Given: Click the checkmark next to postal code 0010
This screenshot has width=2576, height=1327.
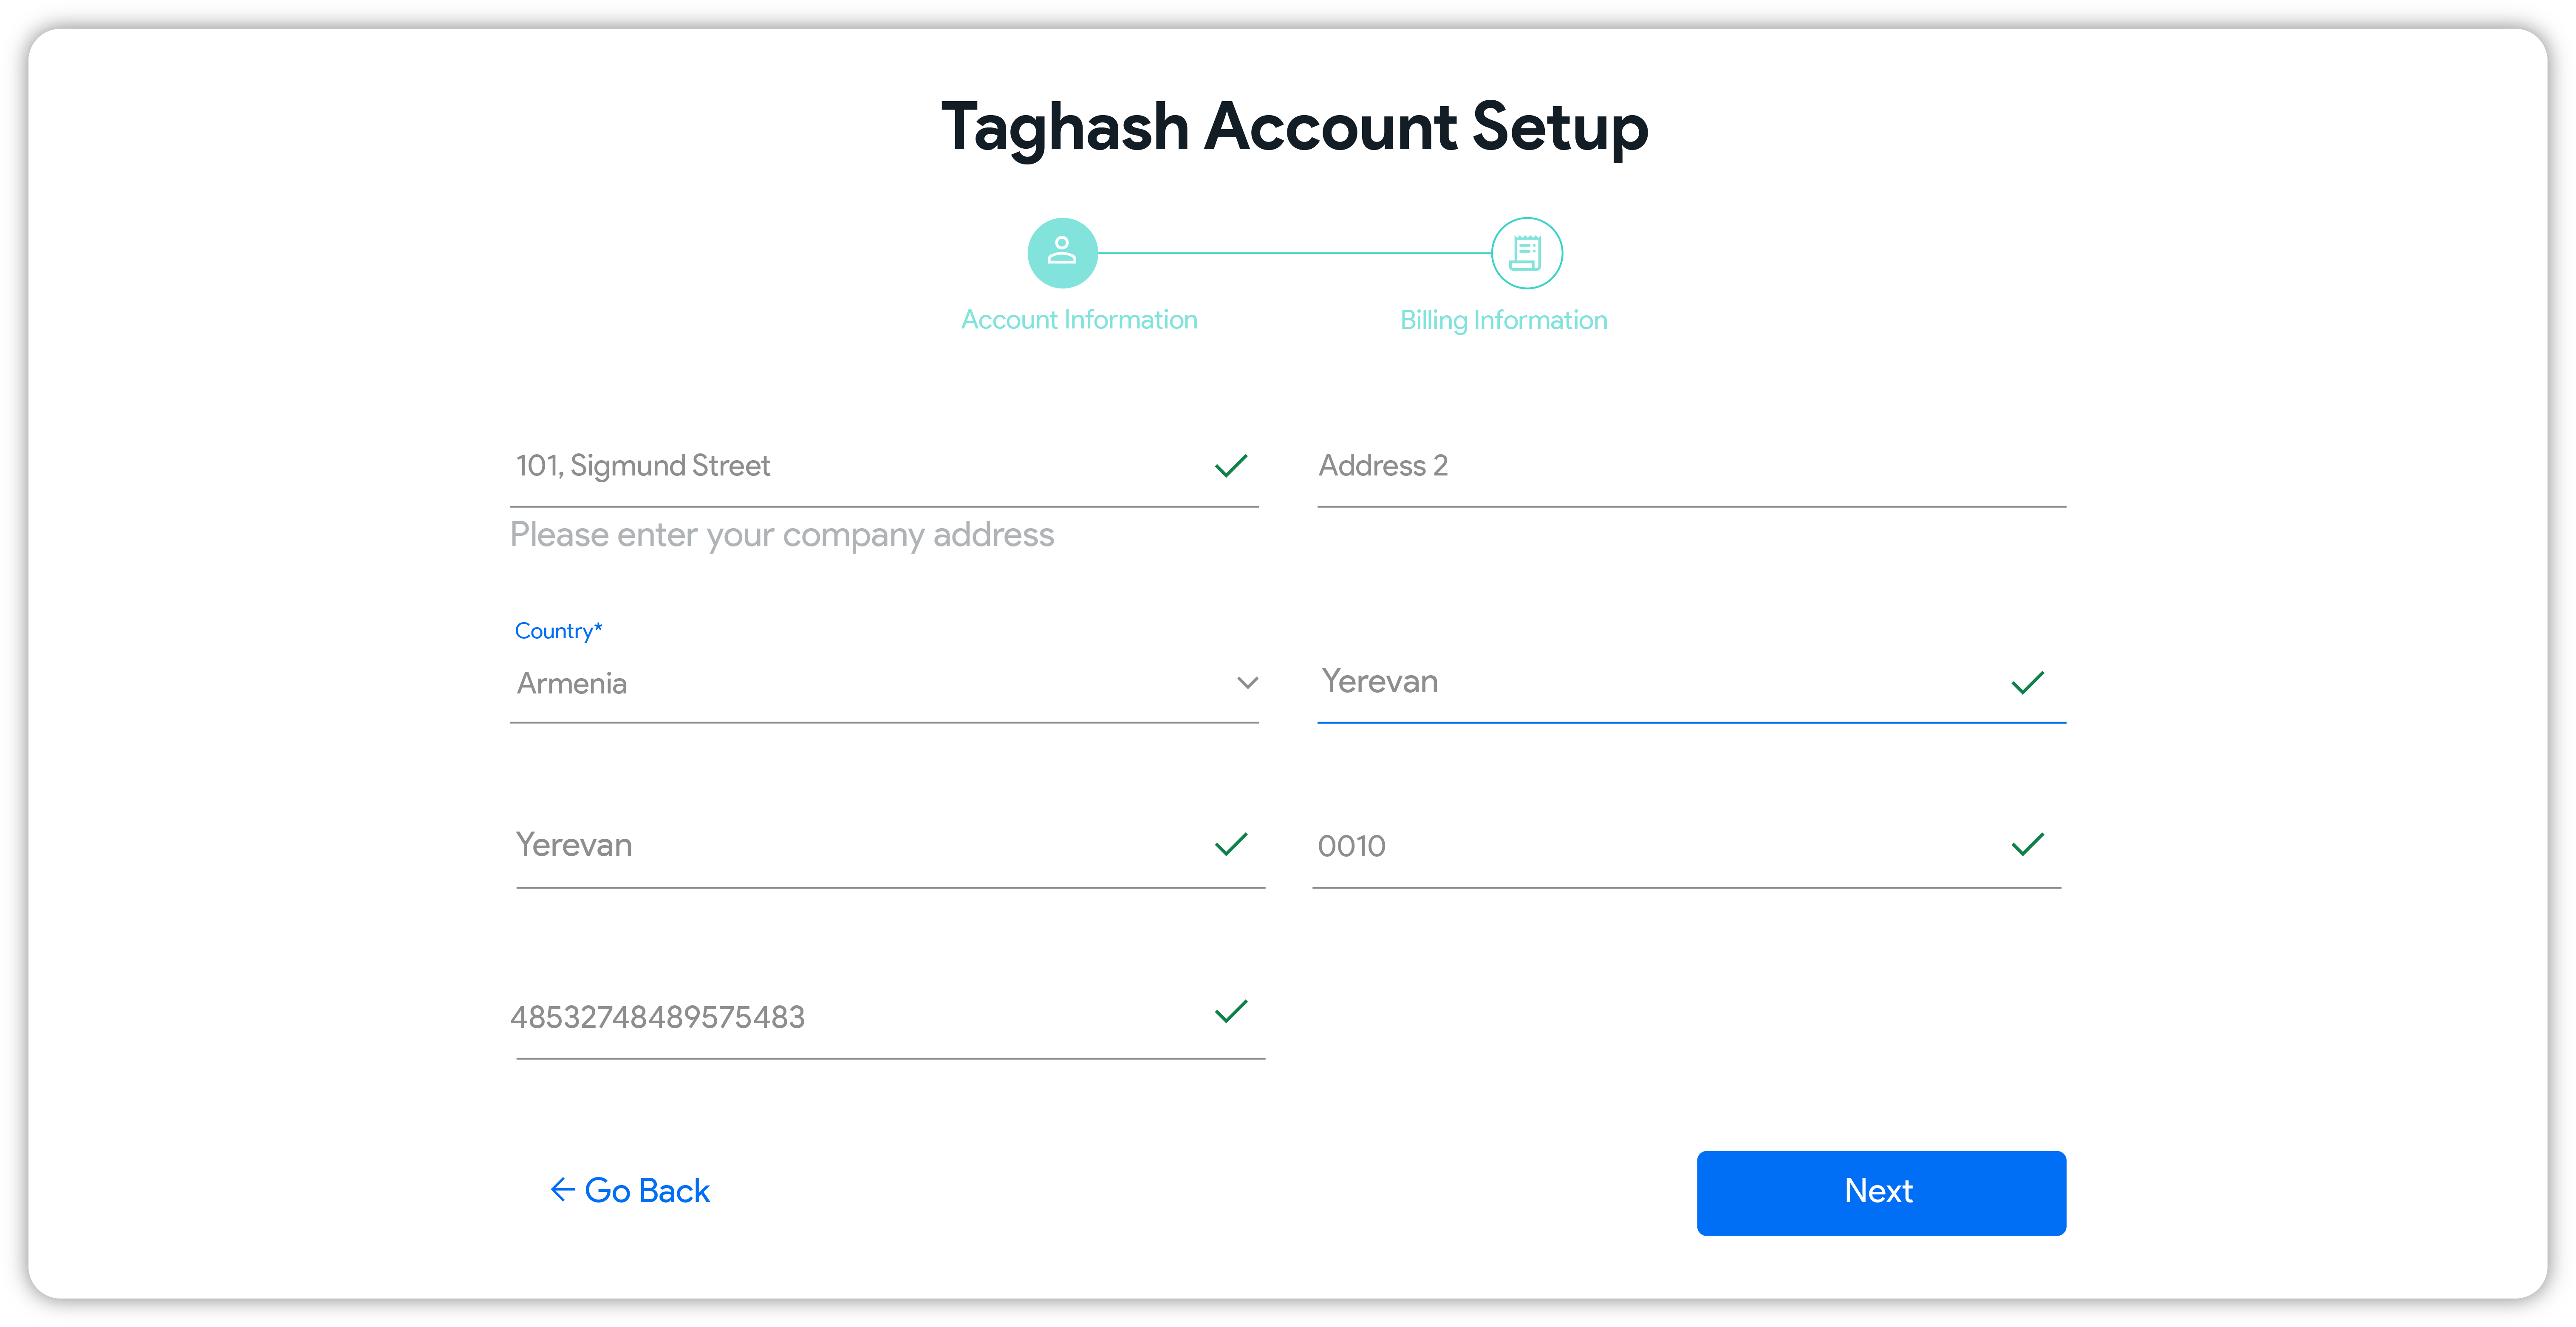Looking at the screenshot, I should pyautogui.click(x=2027, y=845).
